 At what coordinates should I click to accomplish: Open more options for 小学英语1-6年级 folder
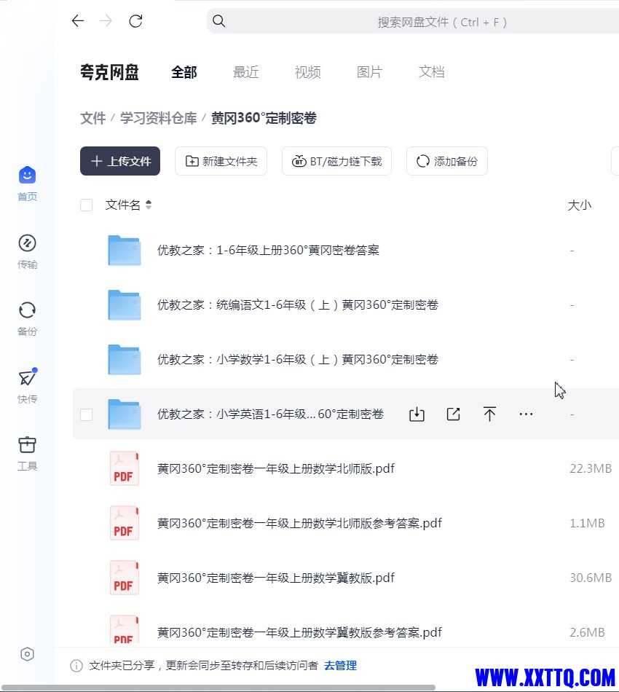point(526,414)
